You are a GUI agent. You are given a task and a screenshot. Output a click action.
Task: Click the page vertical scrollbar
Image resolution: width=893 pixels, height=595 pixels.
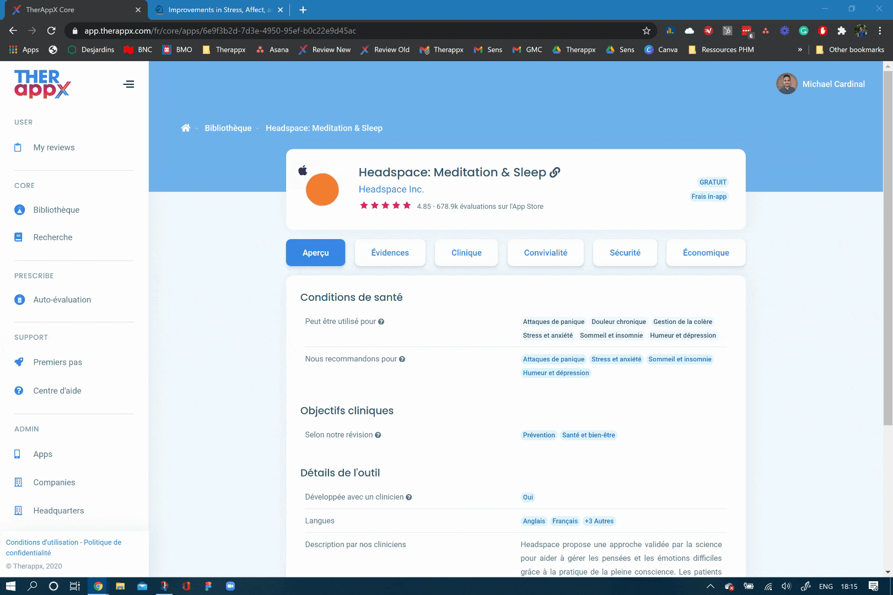tap(887, 248)
